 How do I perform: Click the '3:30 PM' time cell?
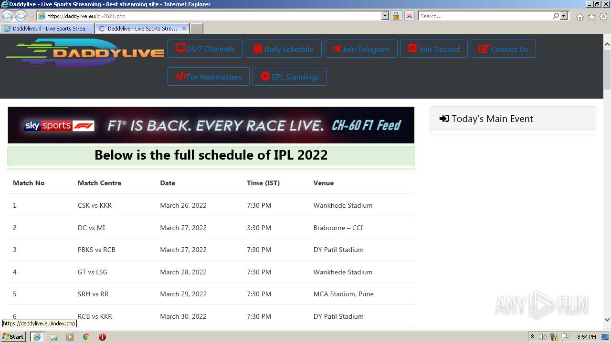[x=259, y=228]
